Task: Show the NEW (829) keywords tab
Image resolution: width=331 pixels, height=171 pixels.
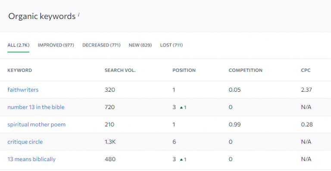Action: [140, 45]
